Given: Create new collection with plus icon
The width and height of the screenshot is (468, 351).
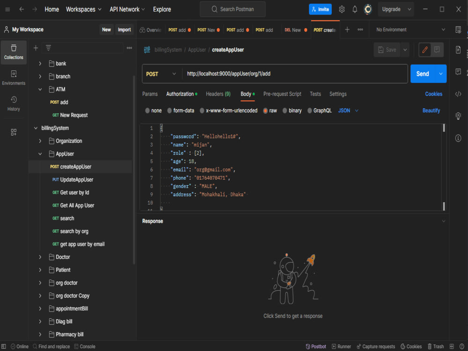Looking at the screenshot, I should pos(36,48).
